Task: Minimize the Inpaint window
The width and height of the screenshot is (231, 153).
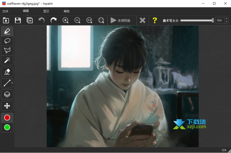Action: click(x=203, y=3)
